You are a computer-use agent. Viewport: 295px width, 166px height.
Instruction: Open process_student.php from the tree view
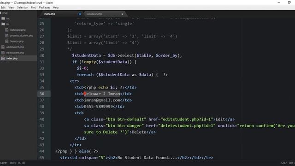tap(22, 36)
